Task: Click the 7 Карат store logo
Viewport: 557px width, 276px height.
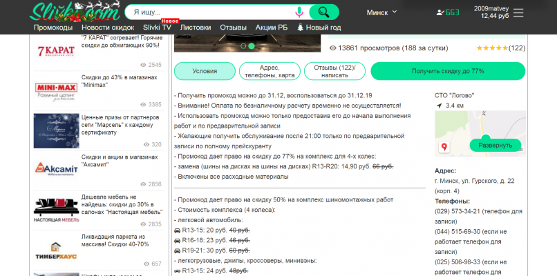Action: click(x=55, y=52)
